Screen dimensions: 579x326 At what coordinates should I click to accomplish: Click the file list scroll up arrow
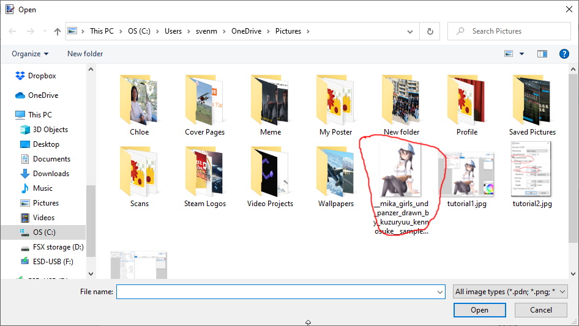click(x=573, y=69)
